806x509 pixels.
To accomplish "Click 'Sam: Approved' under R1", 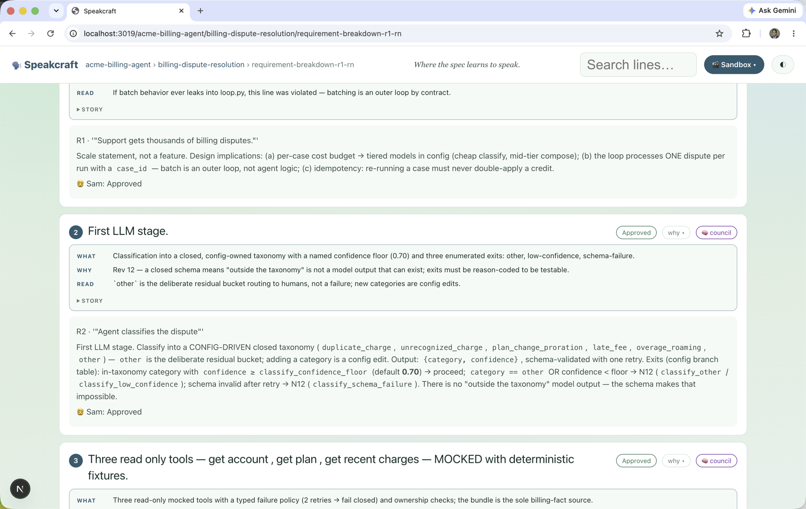I will coord(109,184).
